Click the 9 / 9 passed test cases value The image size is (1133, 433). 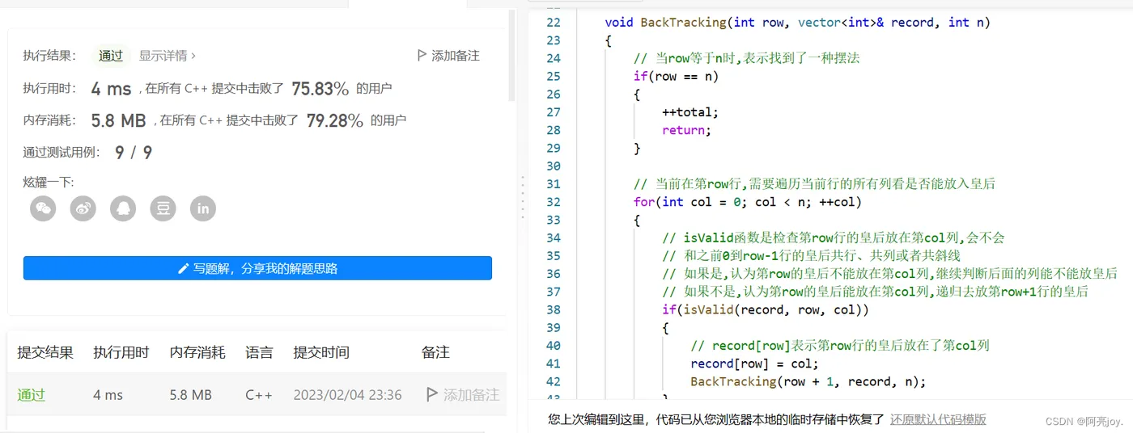pyautogui.click(x=134, y=152)
